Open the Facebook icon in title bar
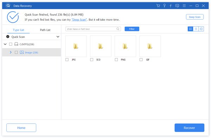 (x=171, y=6)
